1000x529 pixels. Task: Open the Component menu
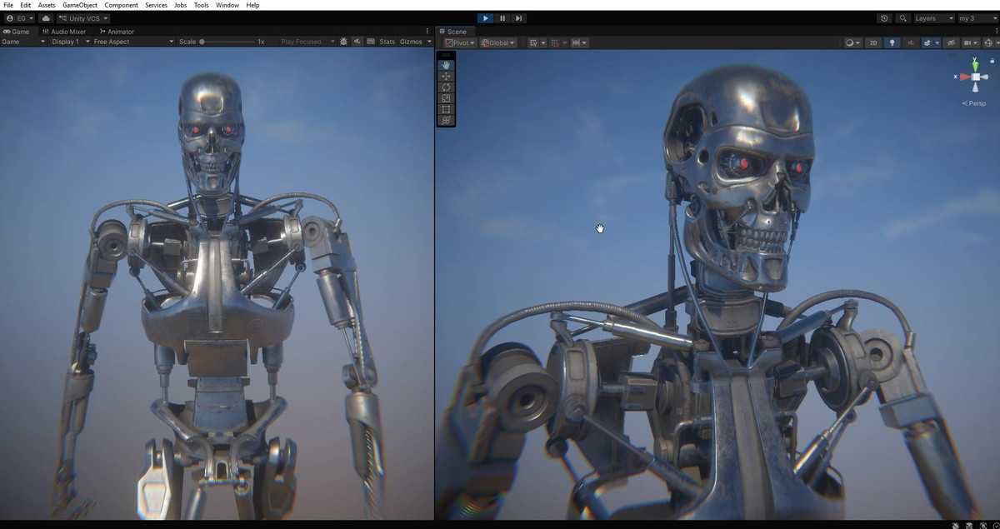pyautogui.click(x=121, y=5)
